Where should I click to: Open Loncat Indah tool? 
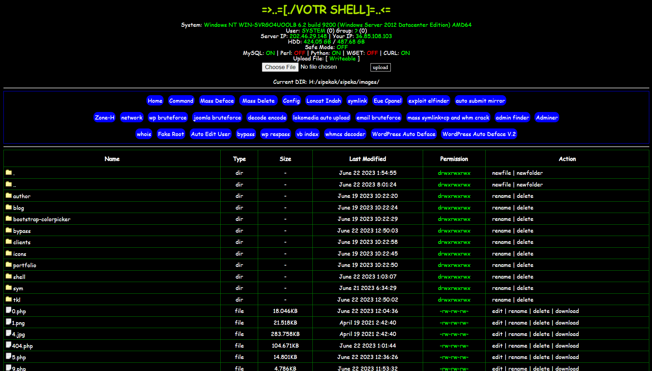[324, 101]
